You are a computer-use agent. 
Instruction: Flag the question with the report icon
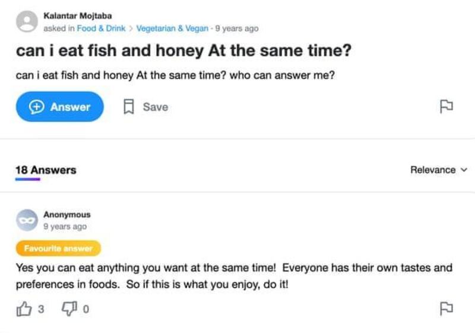pyautogui.click(x=445, y=107)
